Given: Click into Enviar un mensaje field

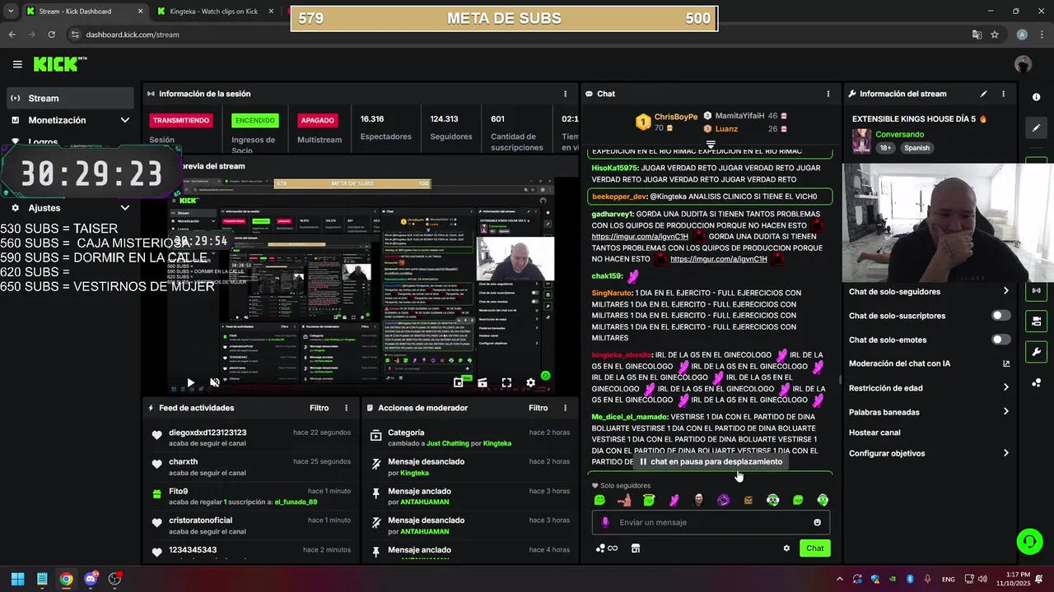Looking at the screenshot, I should tap(711, 522).
